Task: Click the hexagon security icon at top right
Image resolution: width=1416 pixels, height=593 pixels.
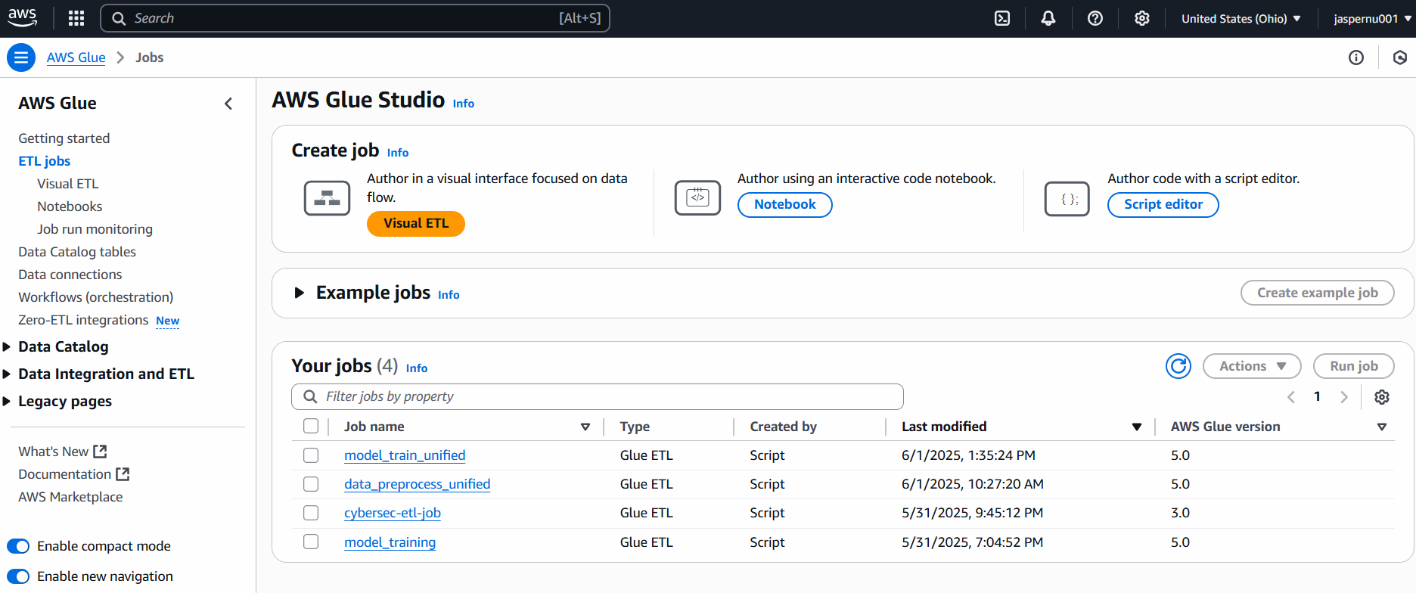Action: pyautogui.click(x=1400, y=57)
